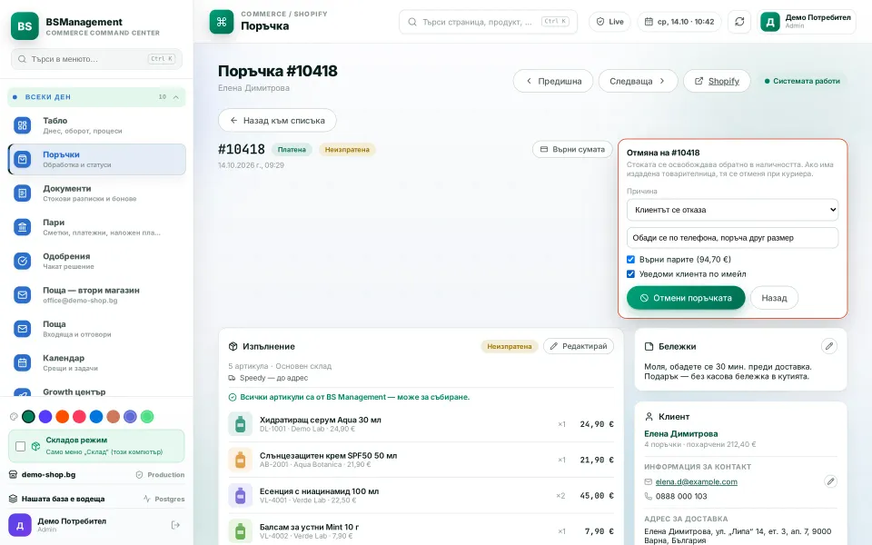Click the green Commerce icon beside Поръчка title
Viewport: 872px width, 545px height.
222,22
